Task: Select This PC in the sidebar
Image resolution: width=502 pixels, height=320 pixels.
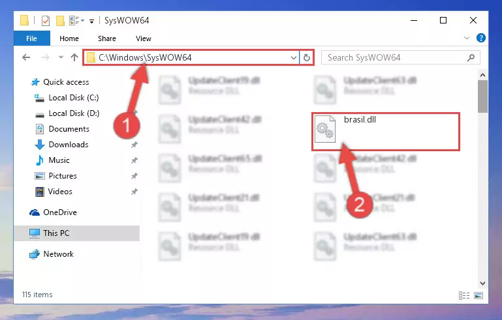Action: click(x=56, y=233)
